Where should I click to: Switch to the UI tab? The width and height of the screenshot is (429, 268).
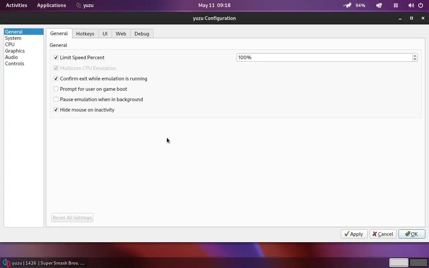(105, 33)
